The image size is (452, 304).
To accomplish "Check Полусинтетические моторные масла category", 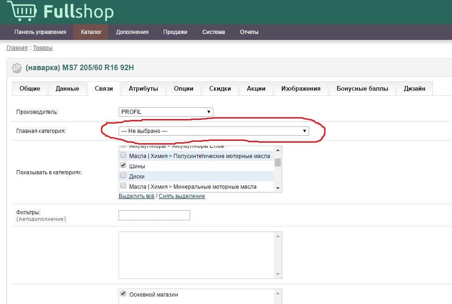I will point(123,155).
